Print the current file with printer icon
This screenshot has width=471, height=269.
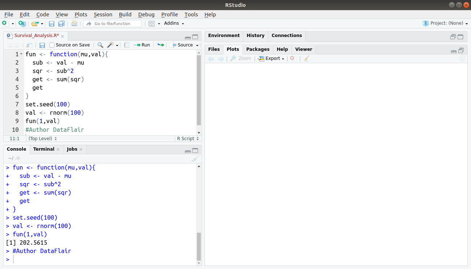point(74,24)
